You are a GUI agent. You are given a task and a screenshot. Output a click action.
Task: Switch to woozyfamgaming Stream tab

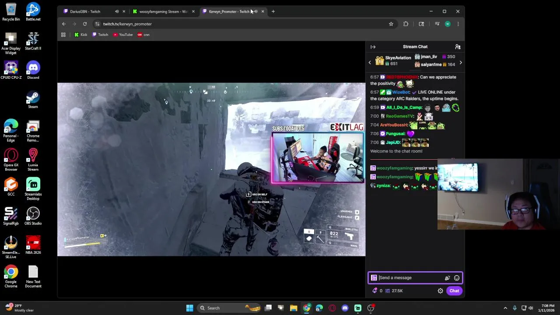(x=163, y=11)
